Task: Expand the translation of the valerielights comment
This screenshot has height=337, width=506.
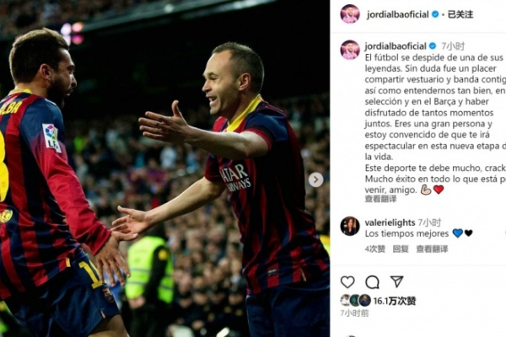Action: pos(432,249)
